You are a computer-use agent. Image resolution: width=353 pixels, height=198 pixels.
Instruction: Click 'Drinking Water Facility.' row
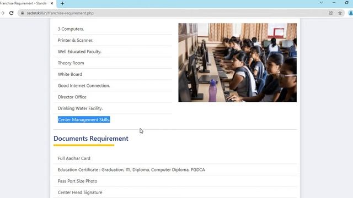(x=113, y=108)
